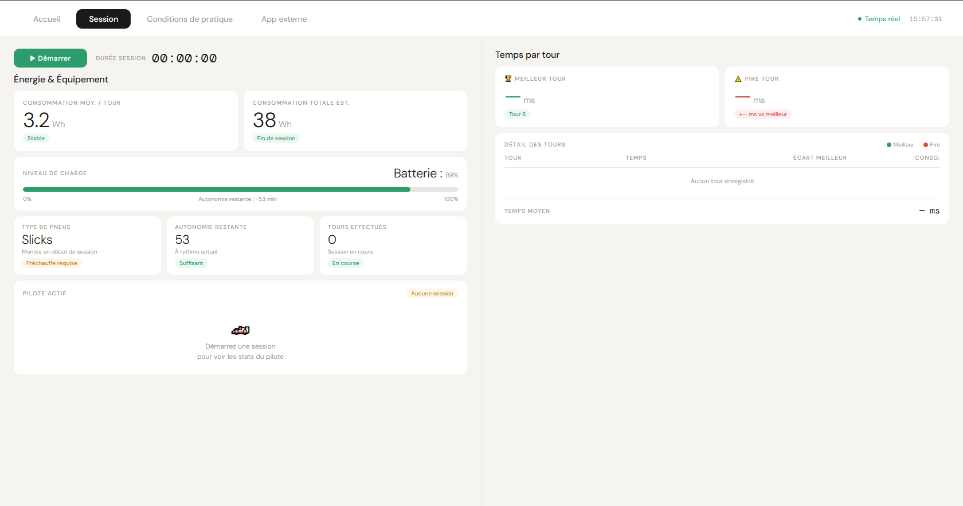This screenshot has width=963, height=506.
Task: Click the ms vs meilleur red badge
Action: tap(763, 114)
